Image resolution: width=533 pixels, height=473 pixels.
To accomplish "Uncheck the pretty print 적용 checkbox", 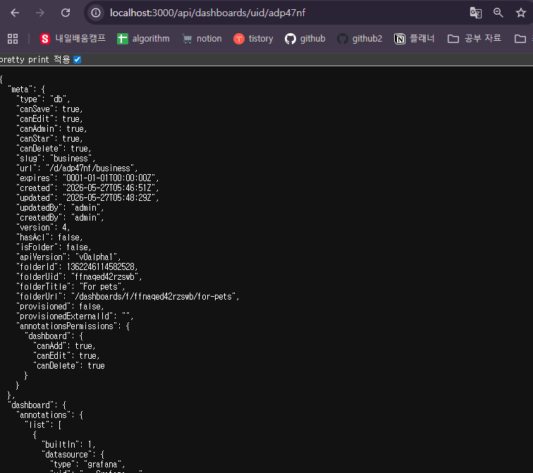I will click(77, 59).
